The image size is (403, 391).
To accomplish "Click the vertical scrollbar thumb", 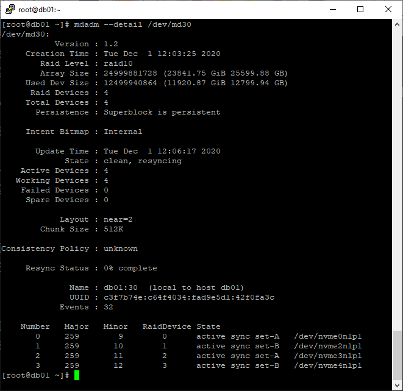I will [397, 355].
